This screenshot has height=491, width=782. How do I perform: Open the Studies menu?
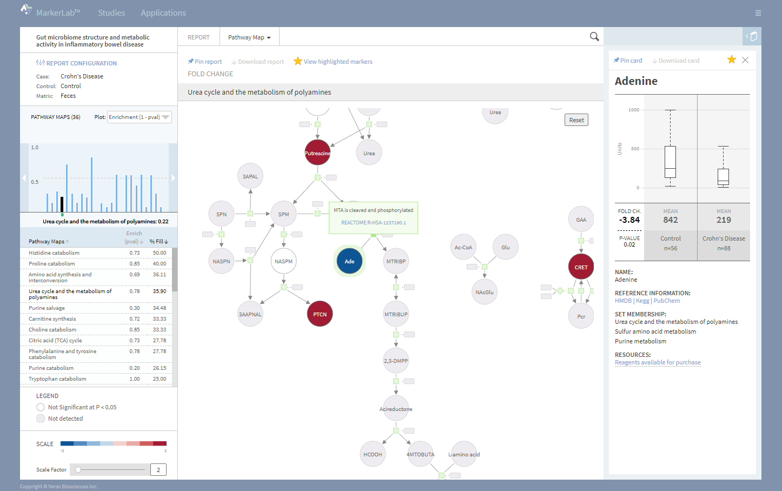[111, 12]
